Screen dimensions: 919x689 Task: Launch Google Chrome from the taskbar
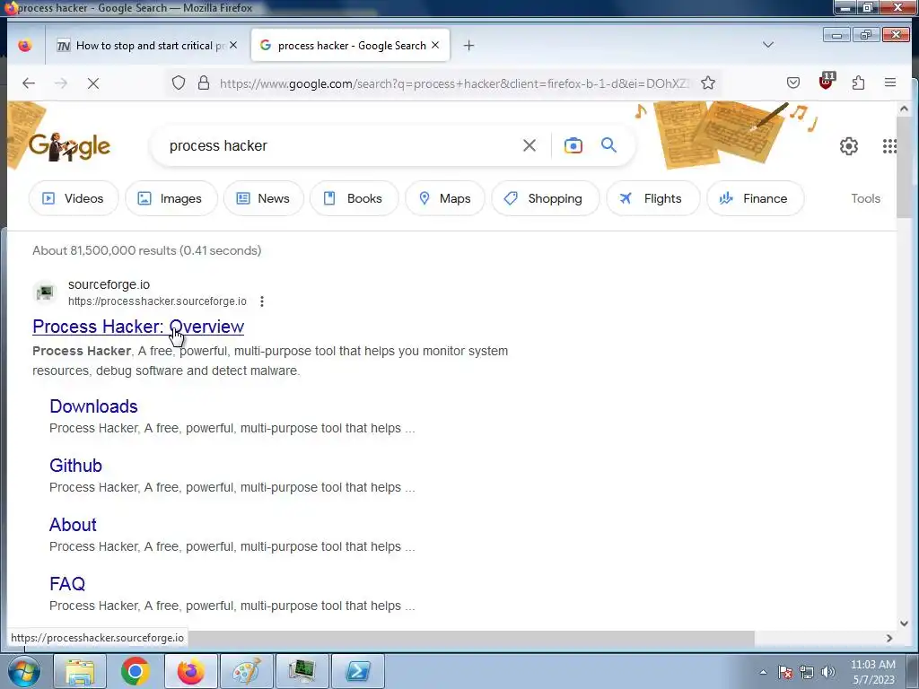pos(135,671)
